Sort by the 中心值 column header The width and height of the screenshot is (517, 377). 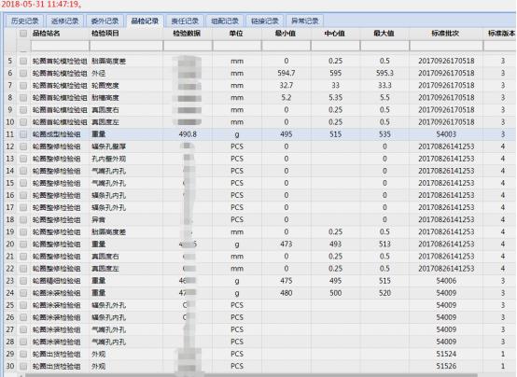click(x=335, y=34)
